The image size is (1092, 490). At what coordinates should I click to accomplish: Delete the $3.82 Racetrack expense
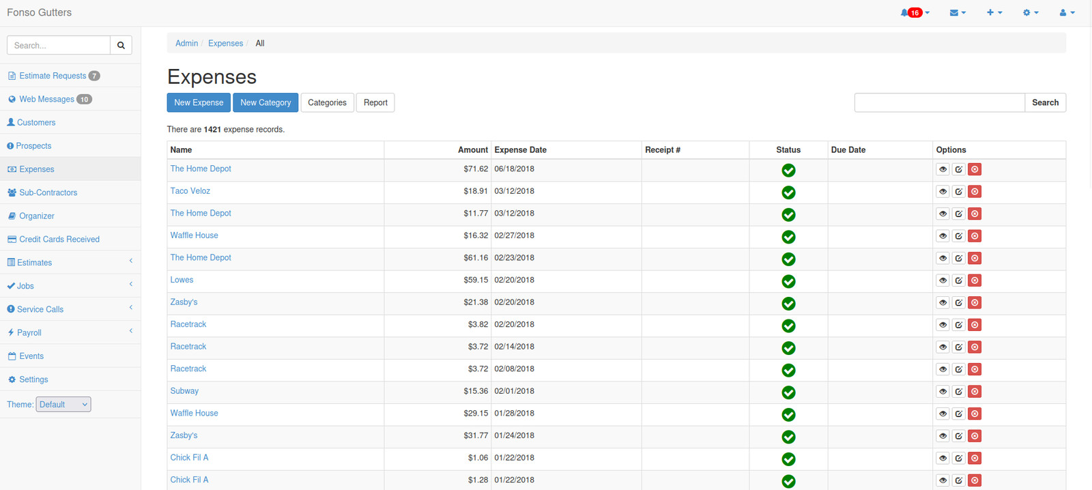click(x=975, y=325)
